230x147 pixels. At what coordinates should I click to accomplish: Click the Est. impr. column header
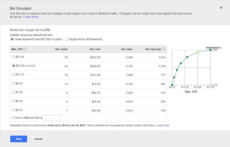[127, 49]
